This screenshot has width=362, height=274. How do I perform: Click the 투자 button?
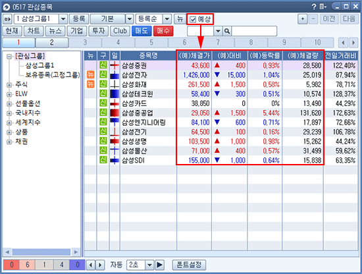tap(99, 31)
